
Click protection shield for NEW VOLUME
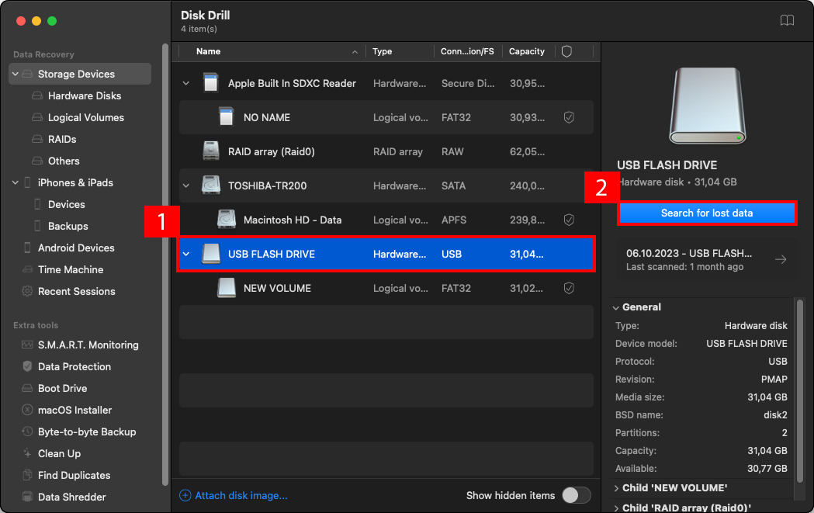pyautogui.click(x=569, y=288)
